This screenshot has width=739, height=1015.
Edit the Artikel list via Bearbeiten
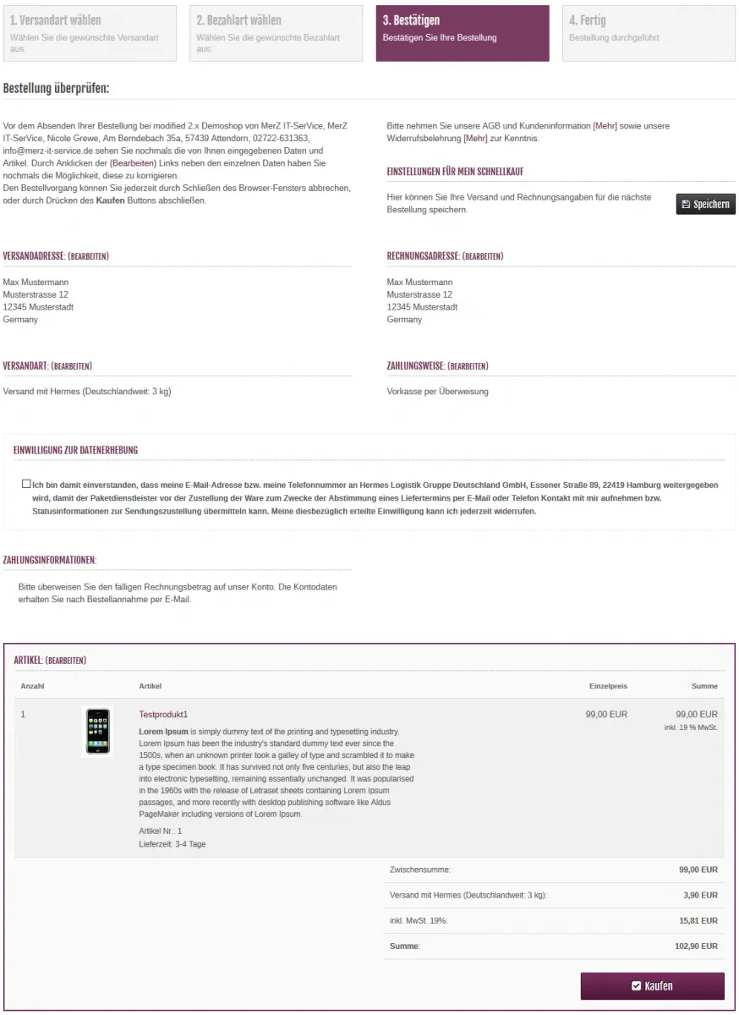65,661
